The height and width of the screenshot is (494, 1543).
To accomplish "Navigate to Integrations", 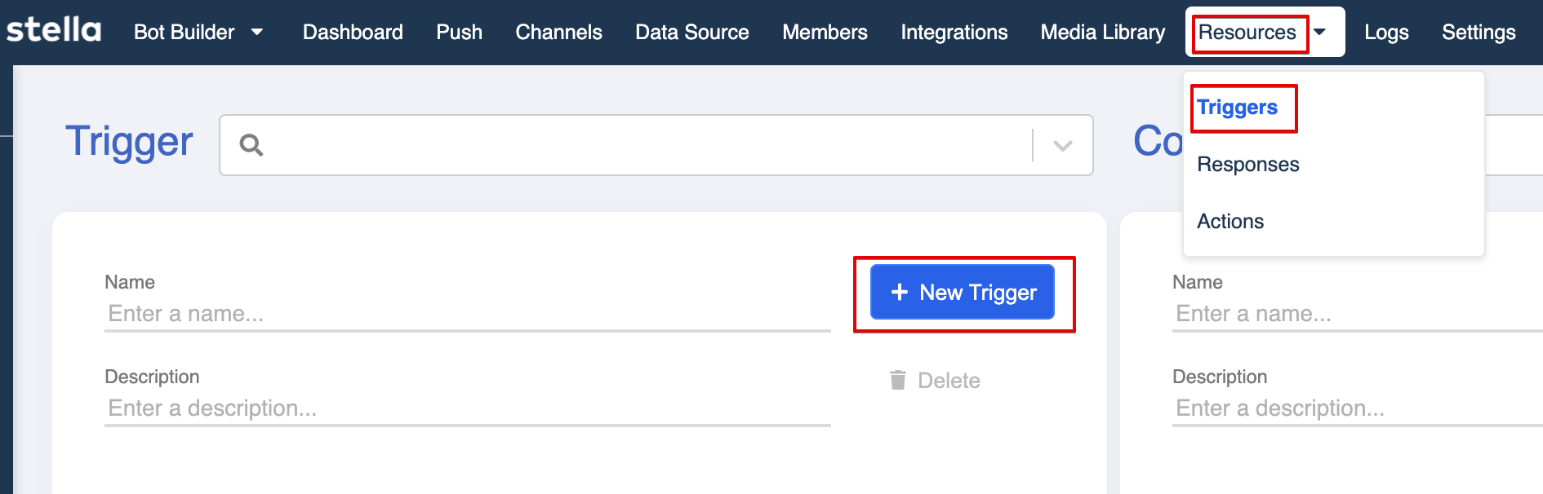I will 954,32.
